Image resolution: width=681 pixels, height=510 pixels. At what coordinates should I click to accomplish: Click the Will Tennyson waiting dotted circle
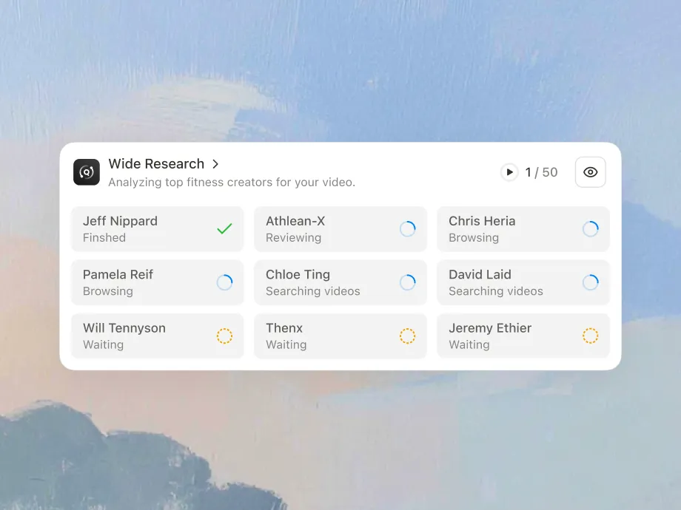click(x=224, y=336)
